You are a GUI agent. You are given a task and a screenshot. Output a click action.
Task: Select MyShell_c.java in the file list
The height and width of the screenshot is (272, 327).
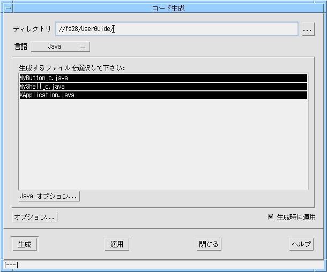163,87
